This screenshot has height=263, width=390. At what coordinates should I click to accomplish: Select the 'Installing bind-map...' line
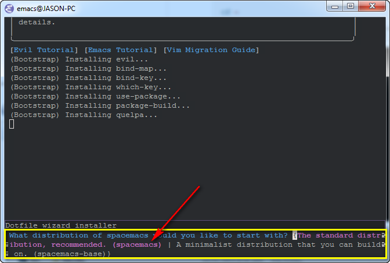(x=88, y=68)
